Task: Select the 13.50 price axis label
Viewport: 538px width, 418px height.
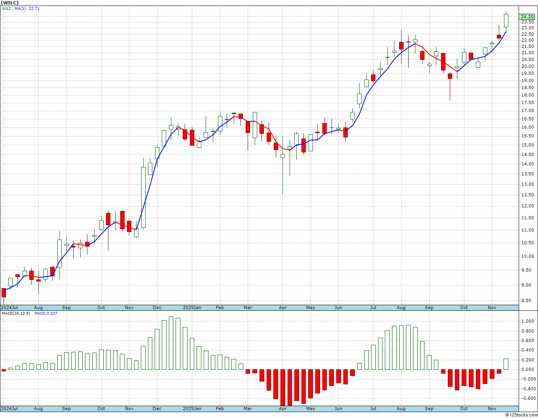Action: pyautogui.click(x=527, y=174)
